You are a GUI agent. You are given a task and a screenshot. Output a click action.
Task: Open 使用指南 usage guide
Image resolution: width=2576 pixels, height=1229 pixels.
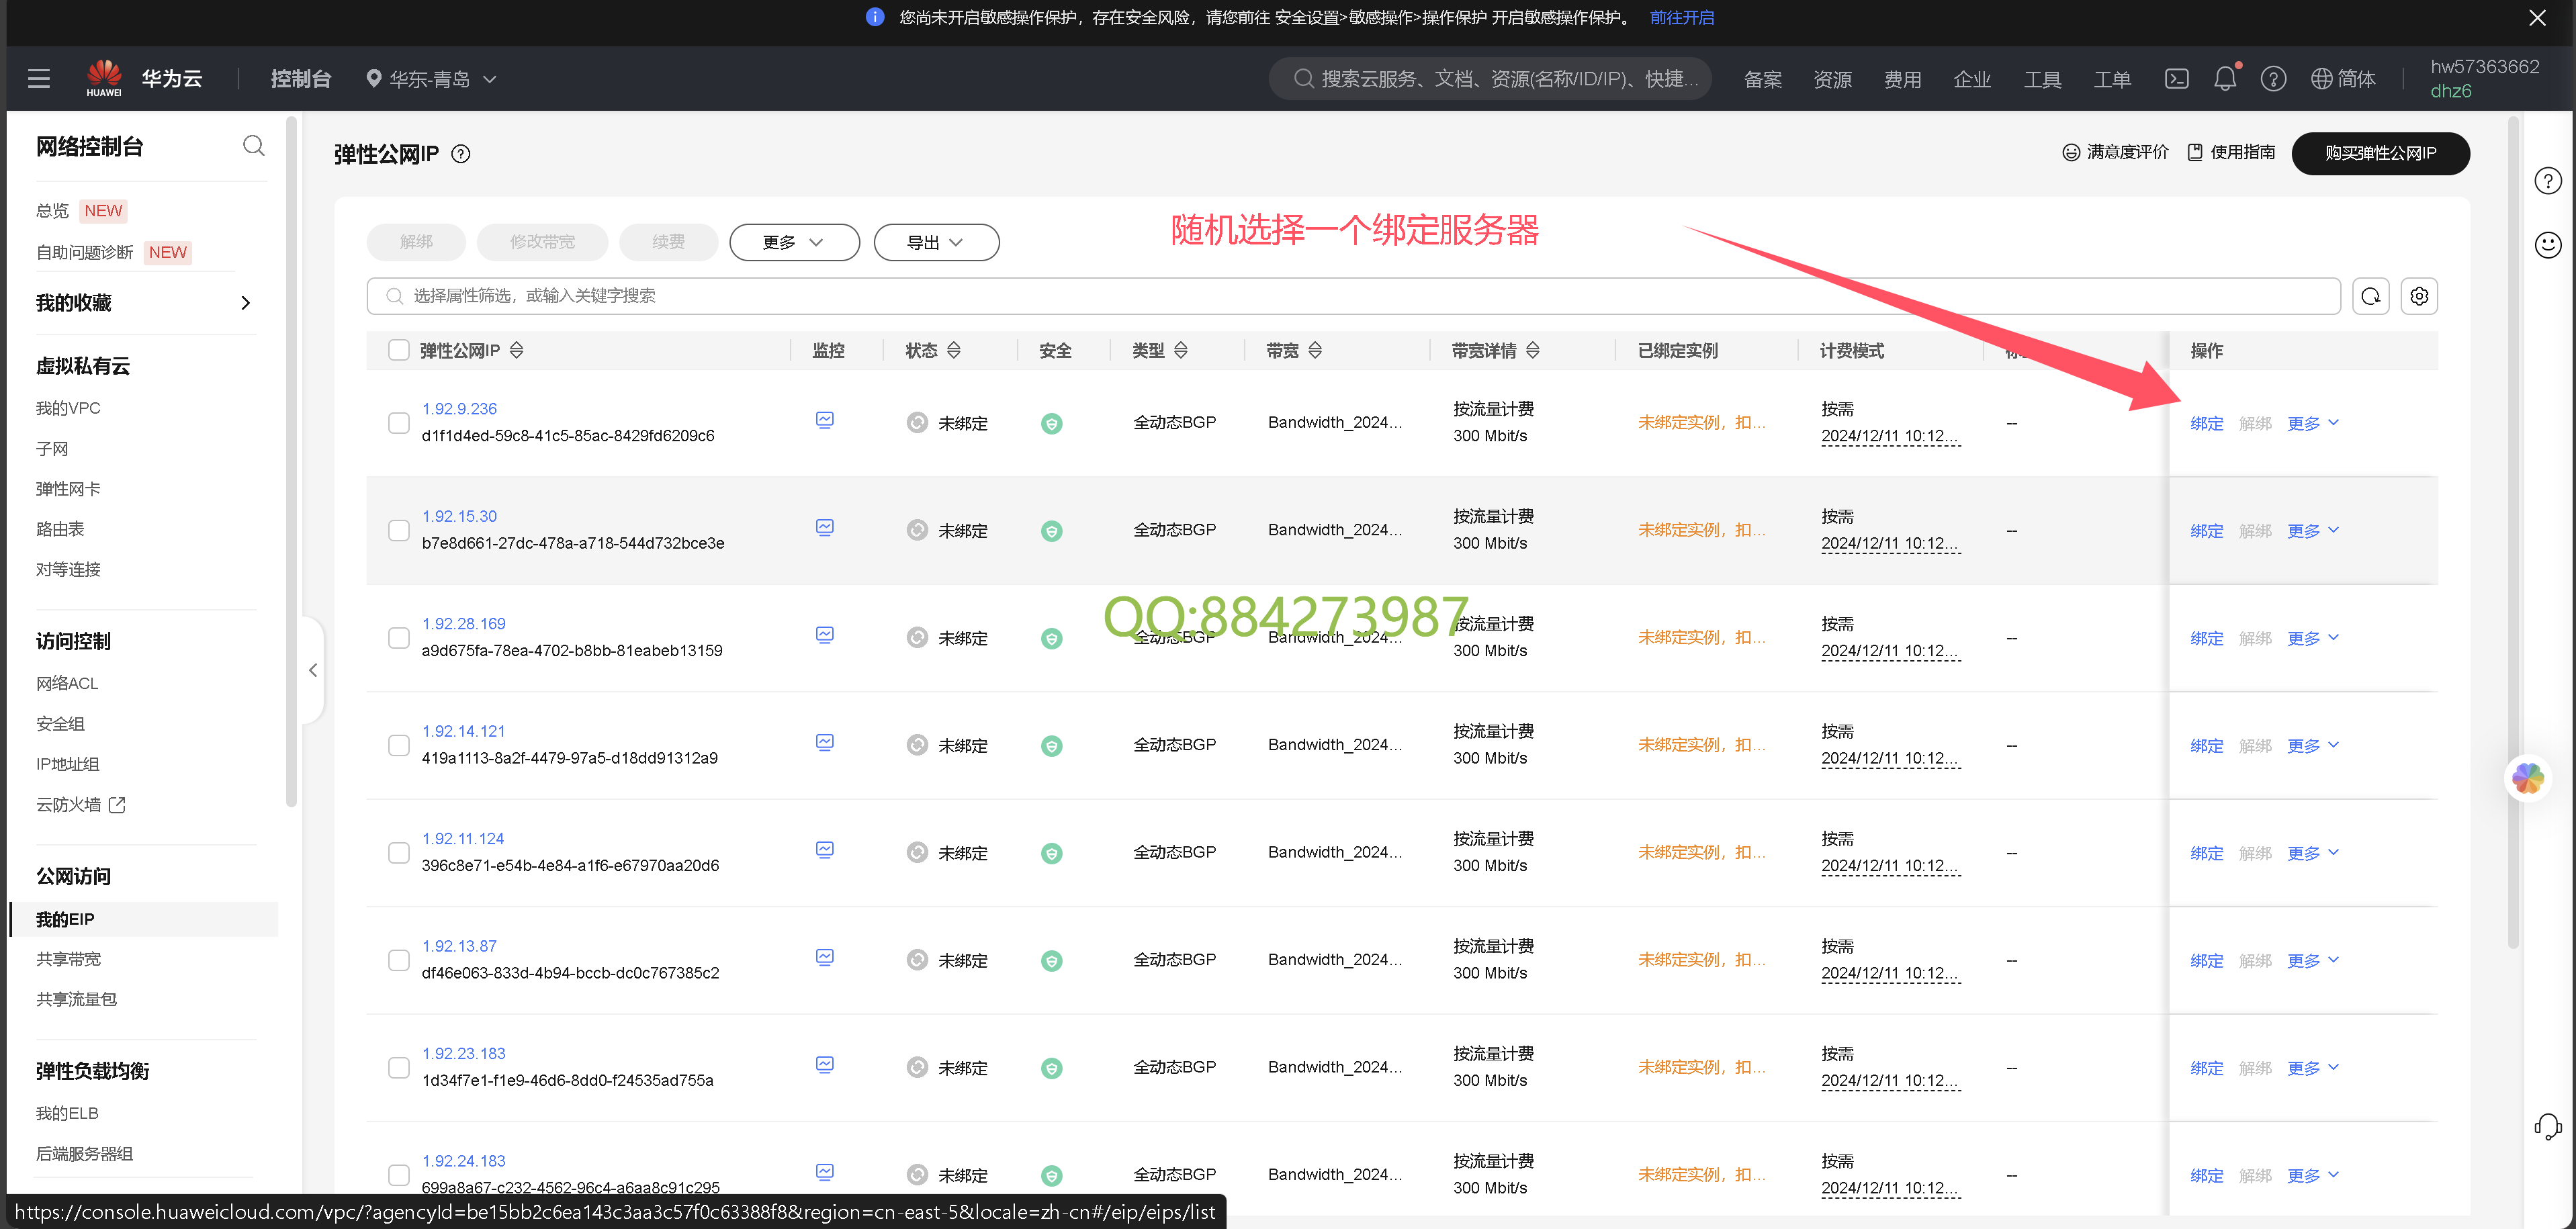(x=2231, y=152)
